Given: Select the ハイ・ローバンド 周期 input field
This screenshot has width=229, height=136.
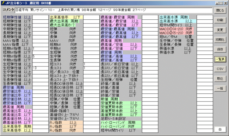Looking at the screenshot, I should pos(150,123).
